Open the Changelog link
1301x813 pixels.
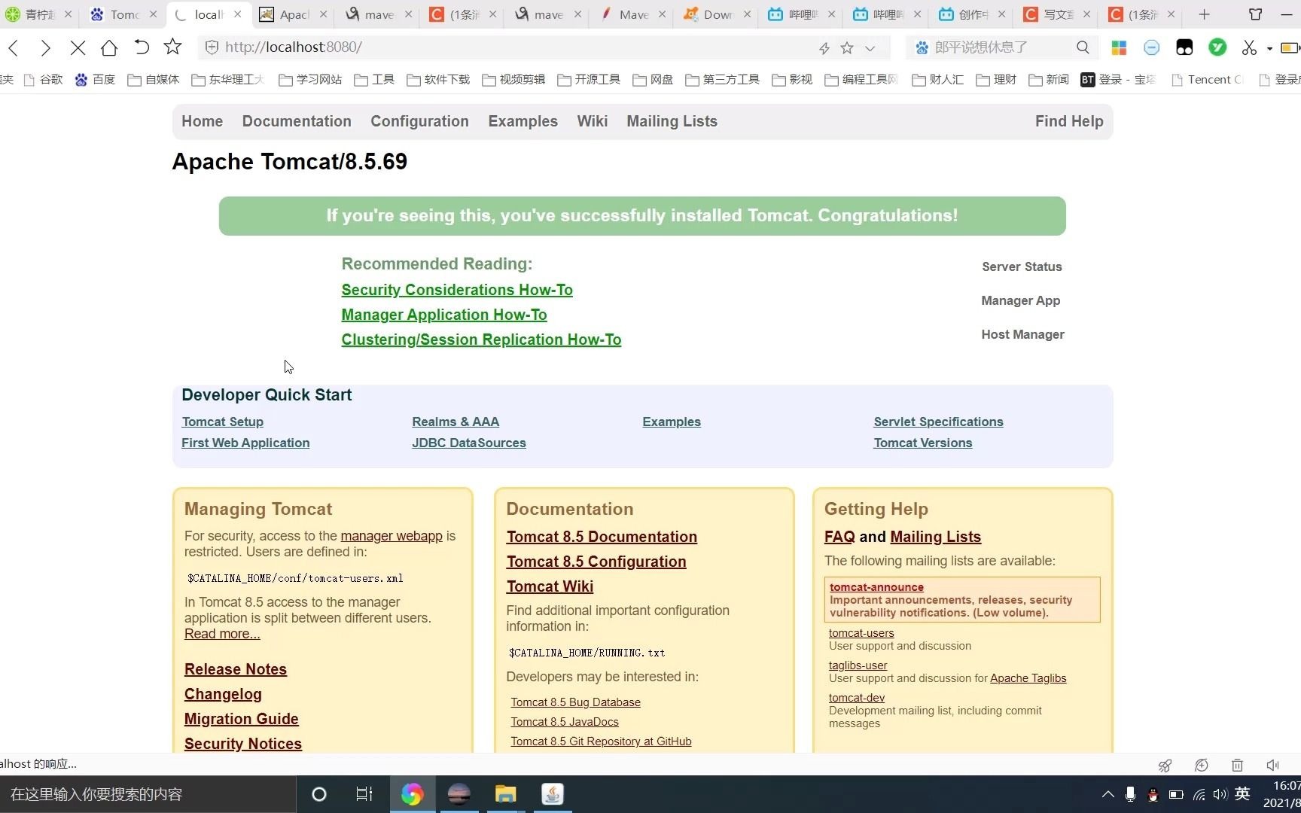coord(223,694)
